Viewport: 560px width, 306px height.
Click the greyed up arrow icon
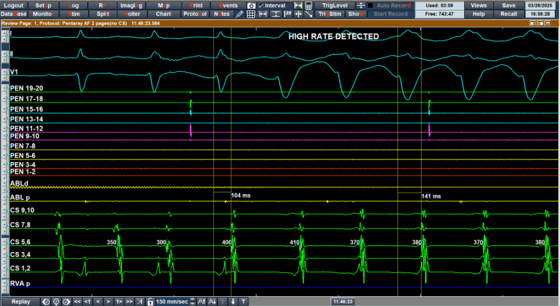tap(223, 301)
